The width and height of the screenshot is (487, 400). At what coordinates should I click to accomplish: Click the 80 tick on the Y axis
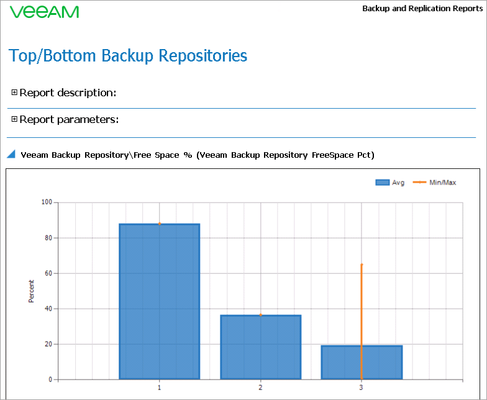click(x=48, y=238)
